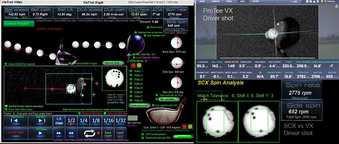The width and height of the screenshot is (339, 144).
Task: Select Video 5 radio button
Action: point(131,88)
